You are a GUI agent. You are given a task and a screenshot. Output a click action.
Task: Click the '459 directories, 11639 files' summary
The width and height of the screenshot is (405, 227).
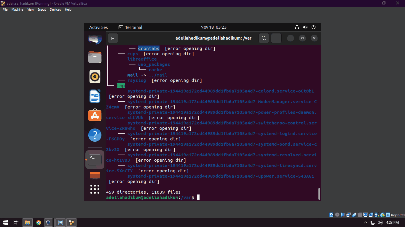coord(143,192)
